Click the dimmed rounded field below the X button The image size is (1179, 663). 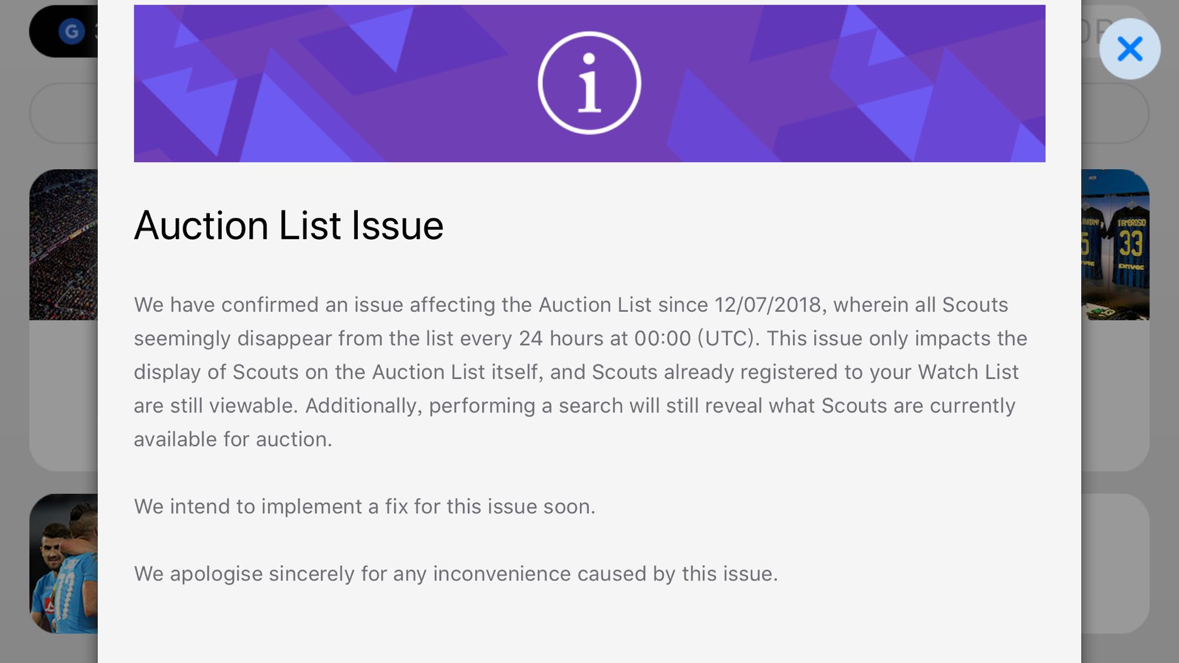pyautogui.click(x=1115, y=113)
